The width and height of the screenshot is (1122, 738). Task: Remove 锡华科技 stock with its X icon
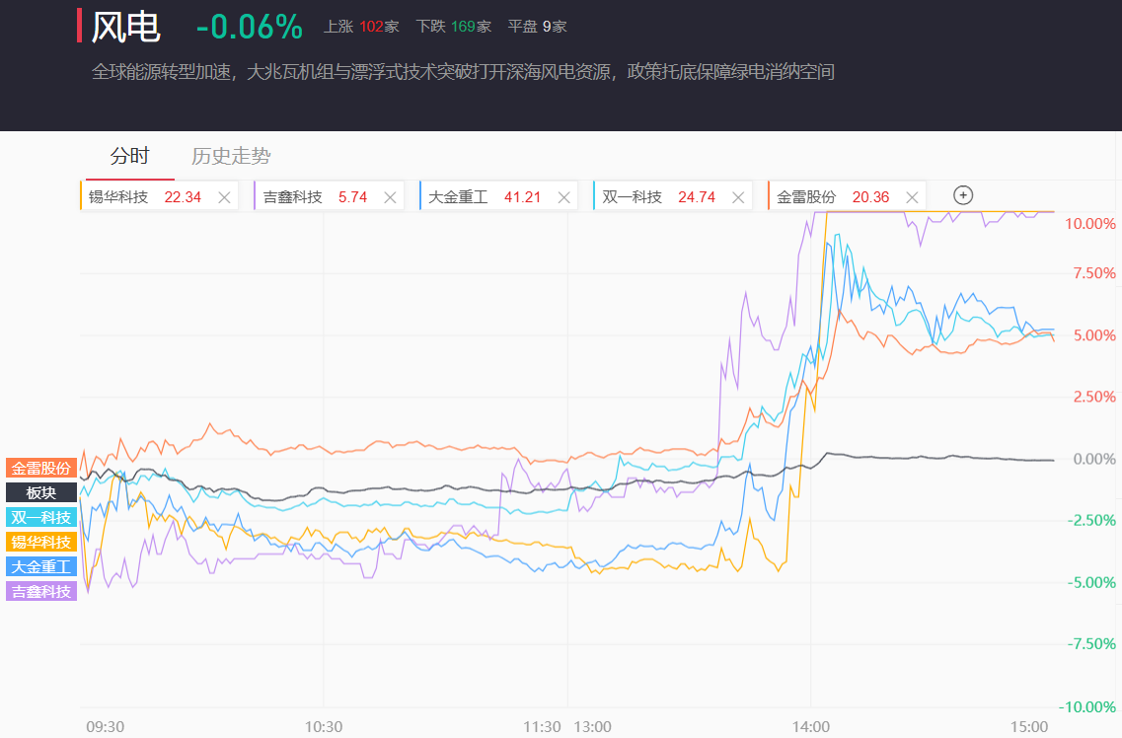tap(224, 197)
